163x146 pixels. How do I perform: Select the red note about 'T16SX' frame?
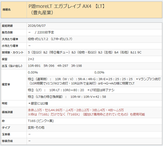click(x=86, y=114)
